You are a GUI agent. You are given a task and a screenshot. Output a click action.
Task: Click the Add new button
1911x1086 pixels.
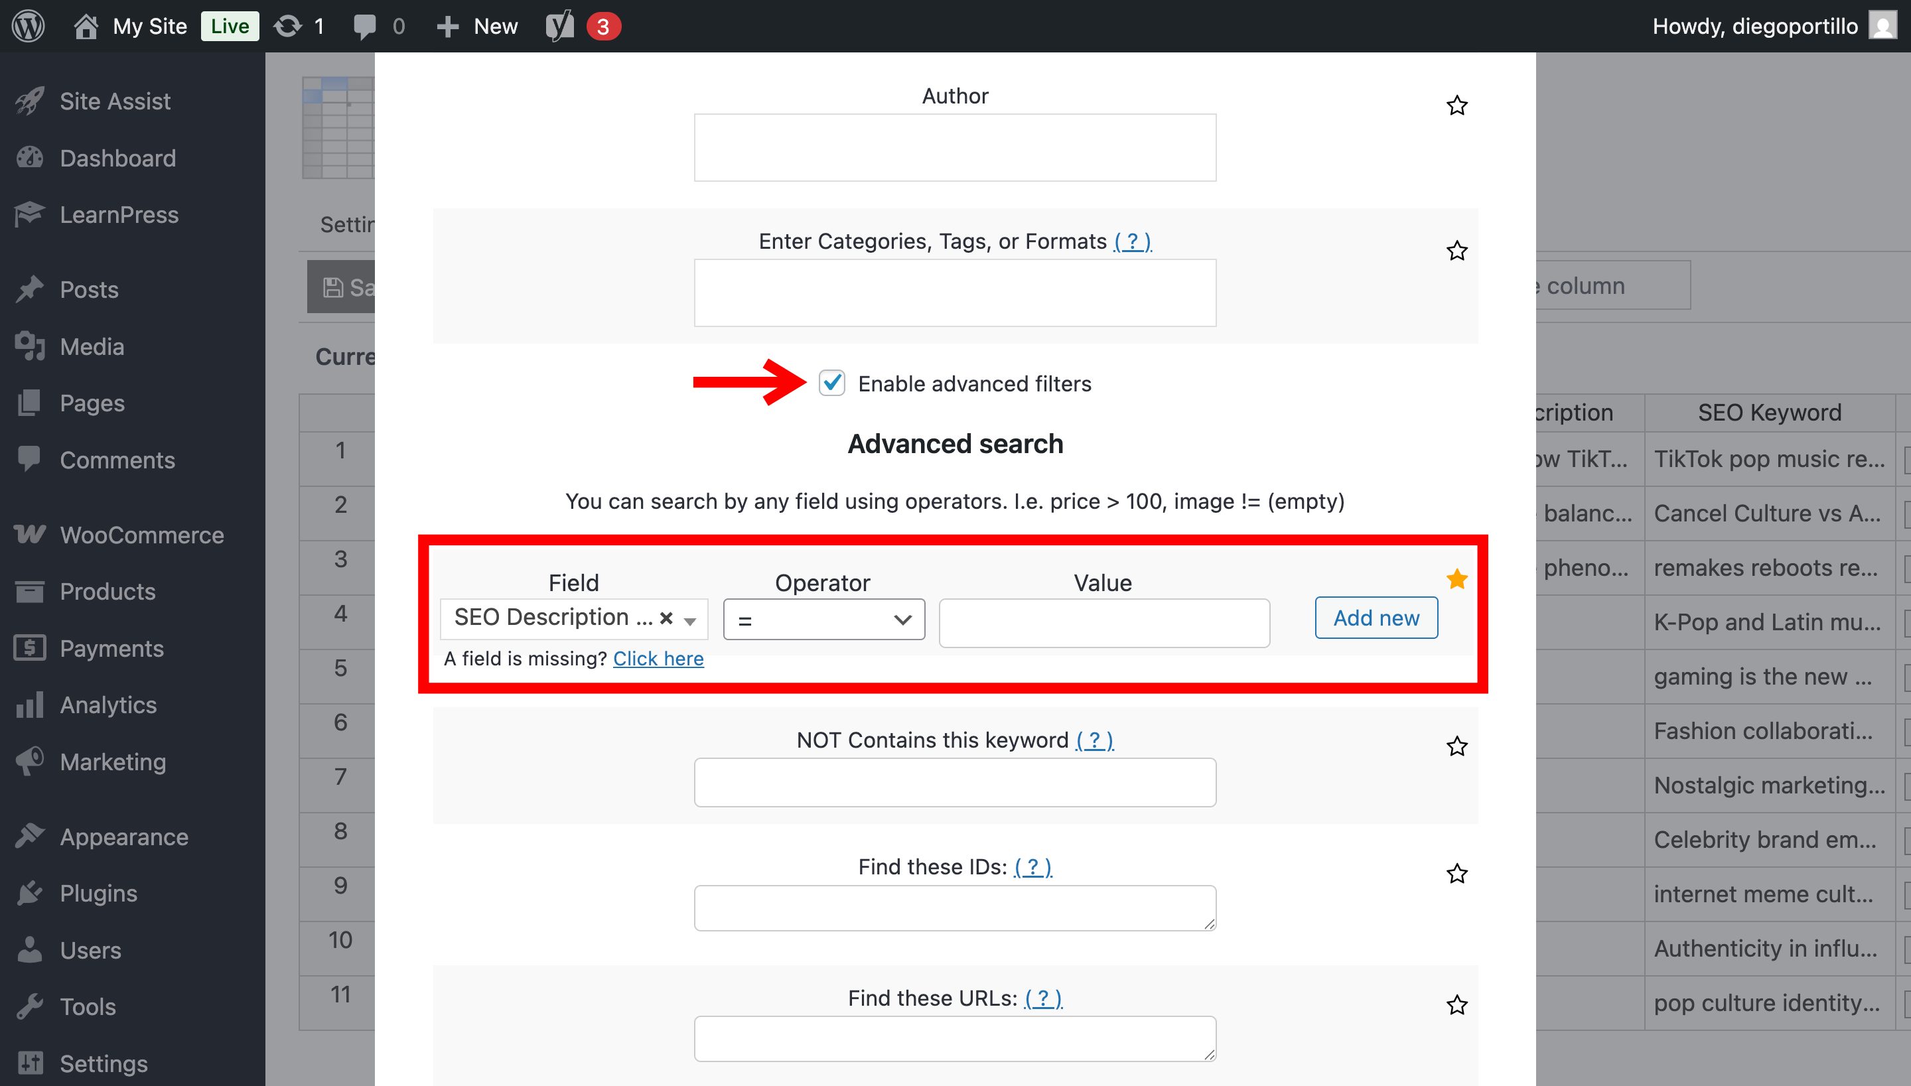point(1376,618)
